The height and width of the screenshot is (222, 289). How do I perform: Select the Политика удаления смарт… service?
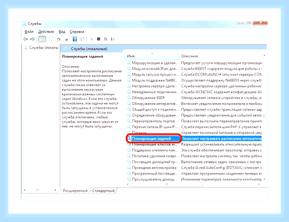click(x=155, y=156)
